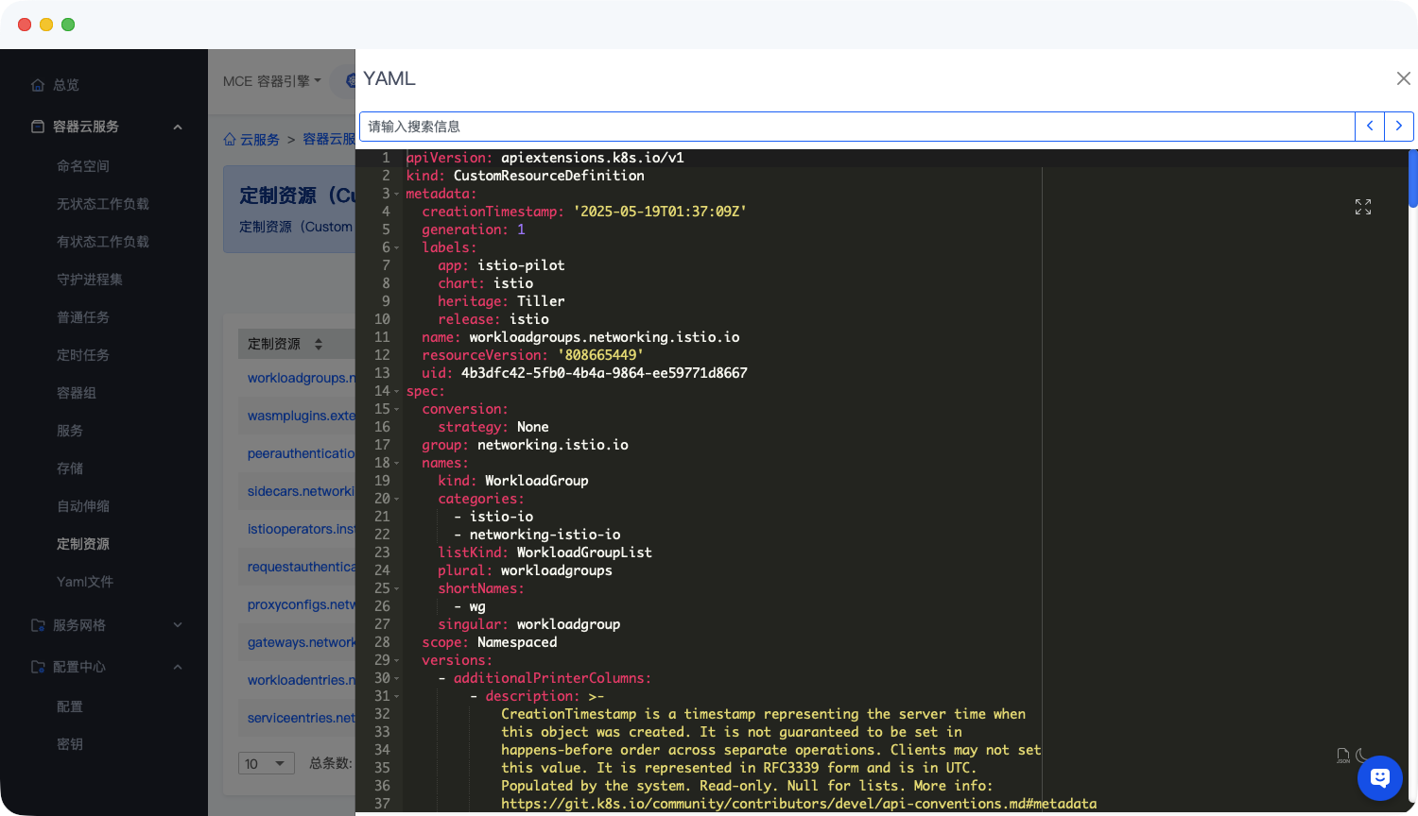Collapse the metadata fold arrow at line 3
The image size is (1418, 816).
coord(397,194)
